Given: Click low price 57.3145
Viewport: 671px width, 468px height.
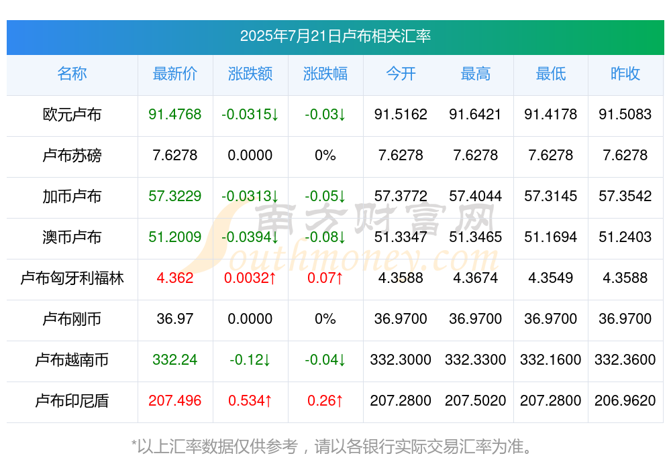Looking at the screenshot, I should (551, 196).
